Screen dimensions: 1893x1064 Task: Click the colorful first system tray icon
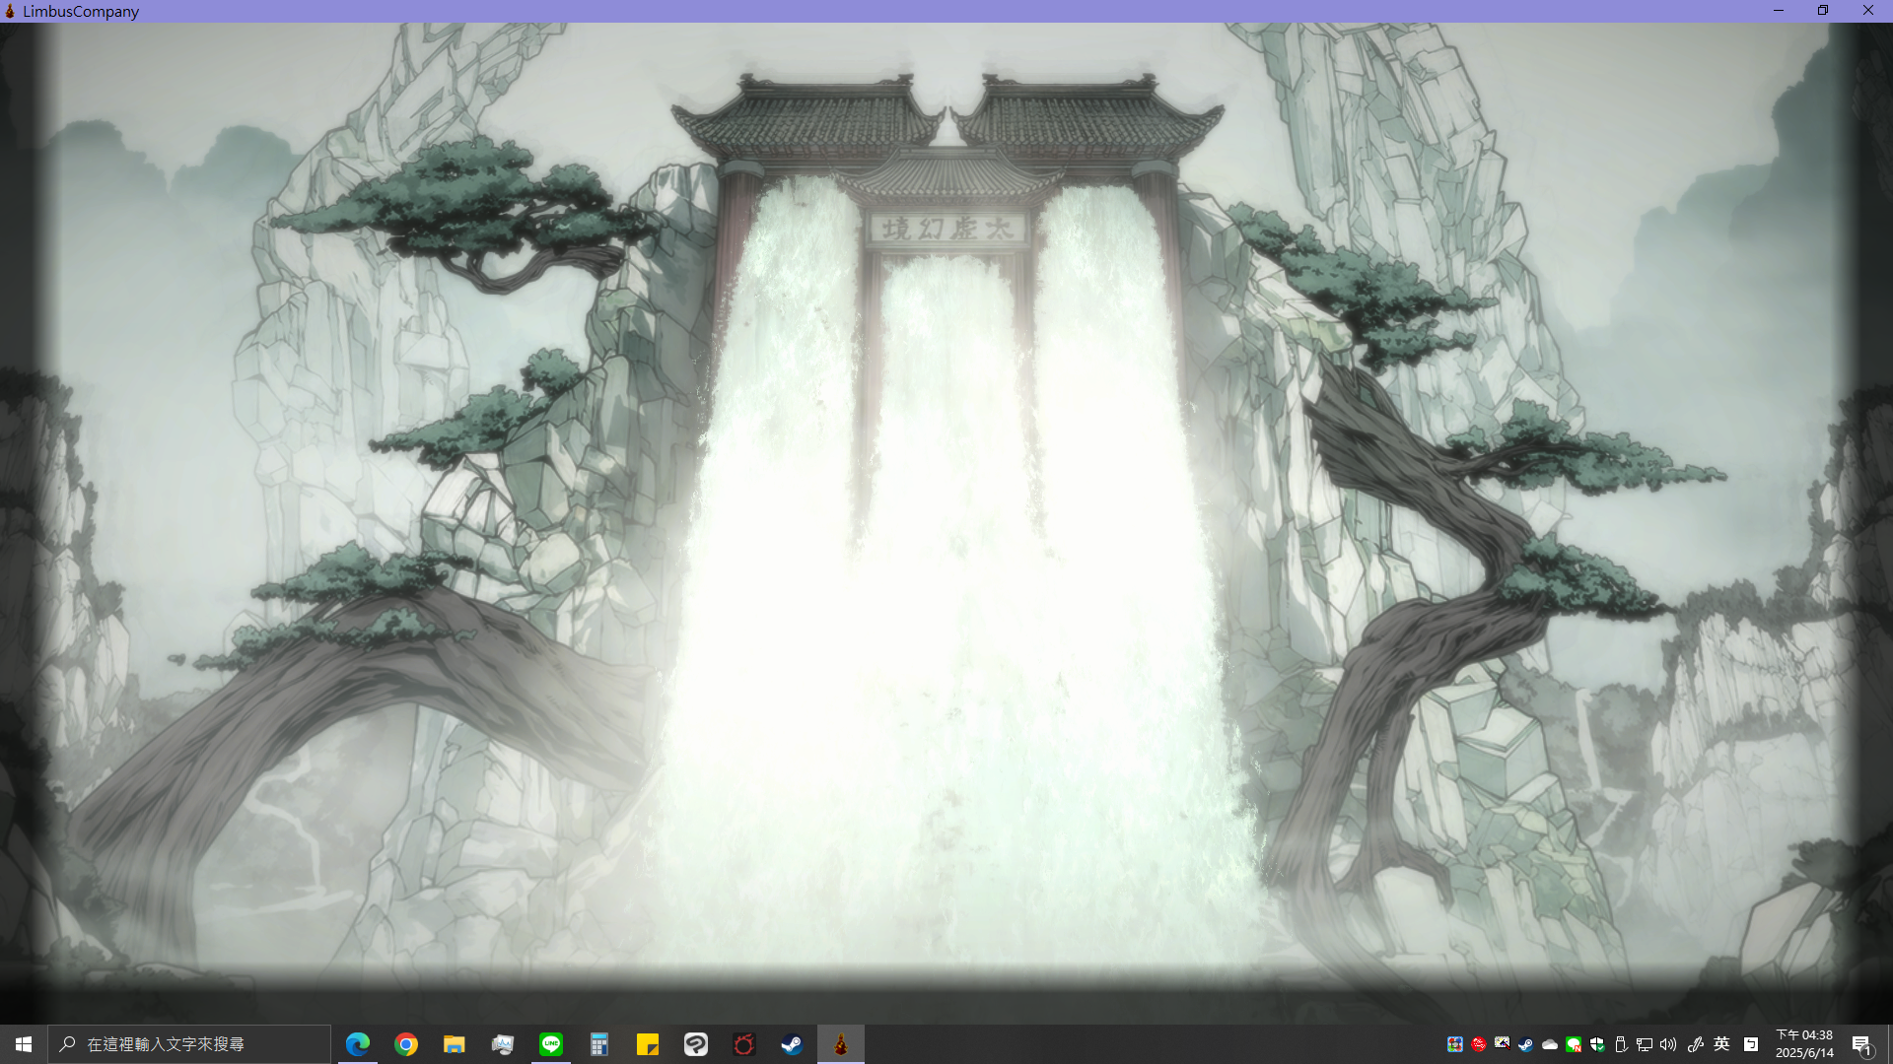coord(1454,1044)
